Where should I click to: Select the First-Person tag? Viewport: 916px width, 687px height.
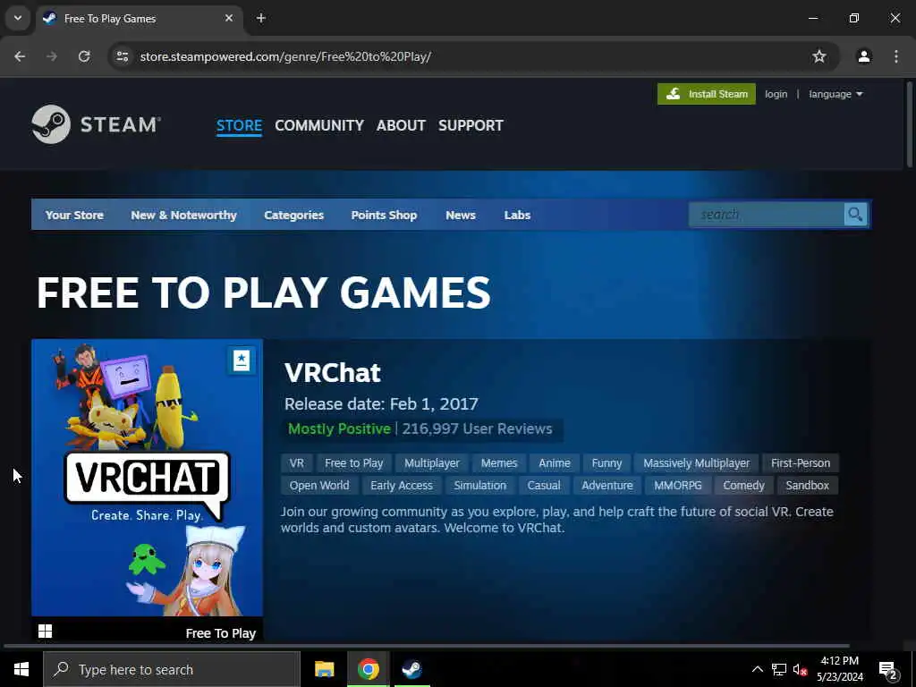click(x=801, y=462)
